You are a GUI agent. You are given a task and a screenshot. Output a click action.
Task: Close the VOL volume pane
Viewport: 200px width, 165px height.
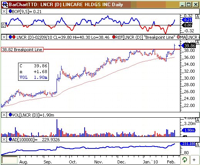click(4, 115)
